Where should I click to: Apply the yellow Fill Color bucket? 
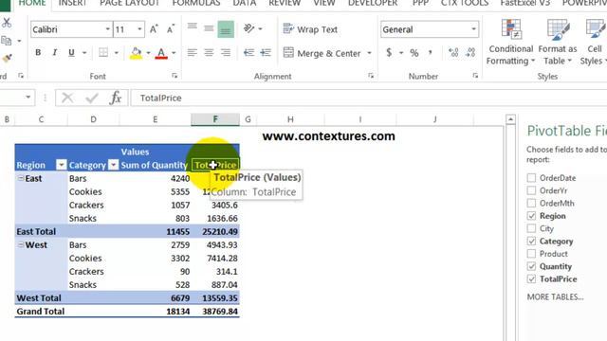(136, 53)
